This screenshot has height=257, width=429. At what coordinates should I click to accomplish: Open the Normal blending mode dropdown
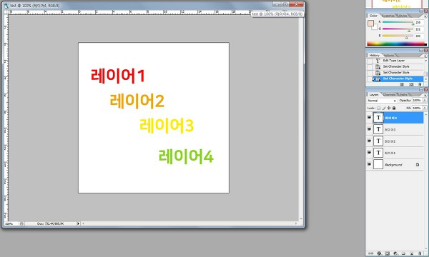click(382, 101)
